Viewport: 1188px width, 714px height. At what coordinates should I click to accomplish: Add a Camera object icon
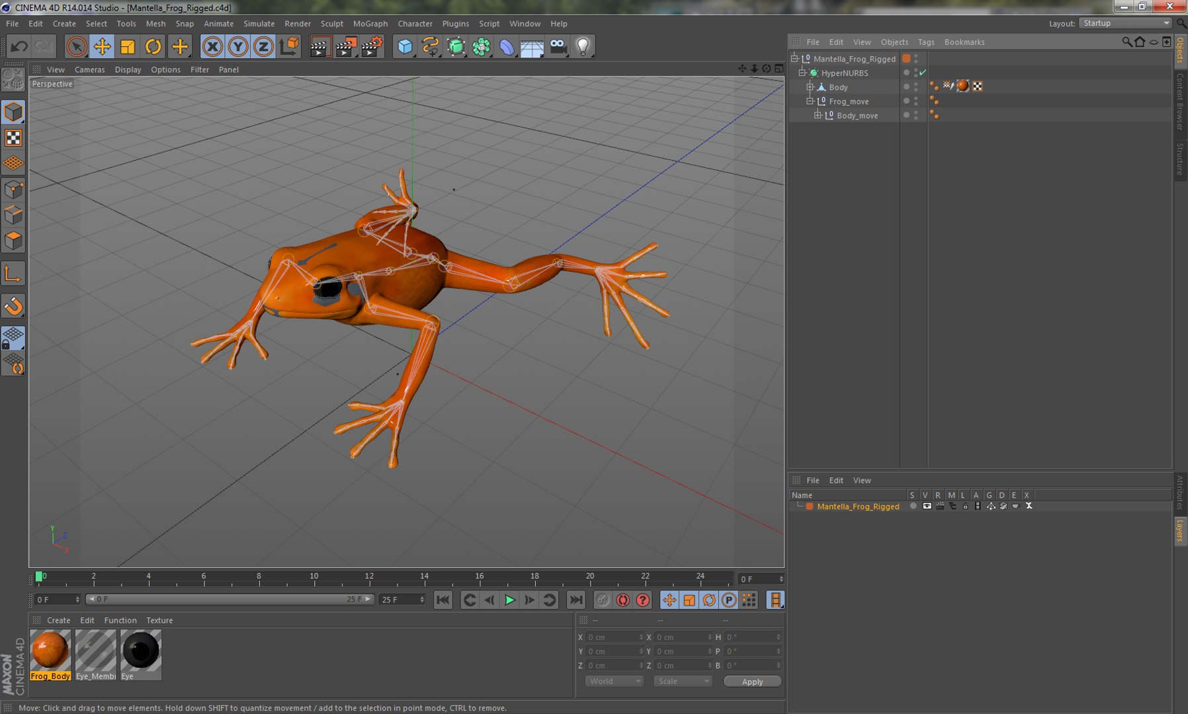558,46
